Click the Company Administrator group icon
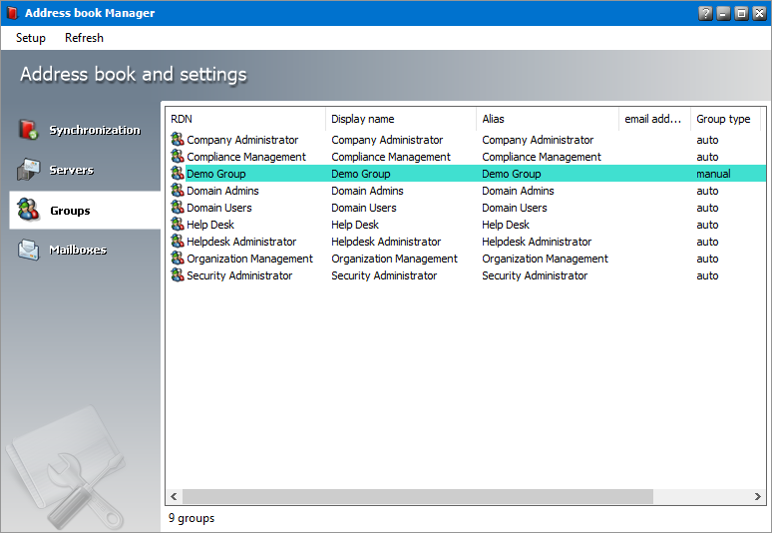772x533 pixels. tap(178, 140)
